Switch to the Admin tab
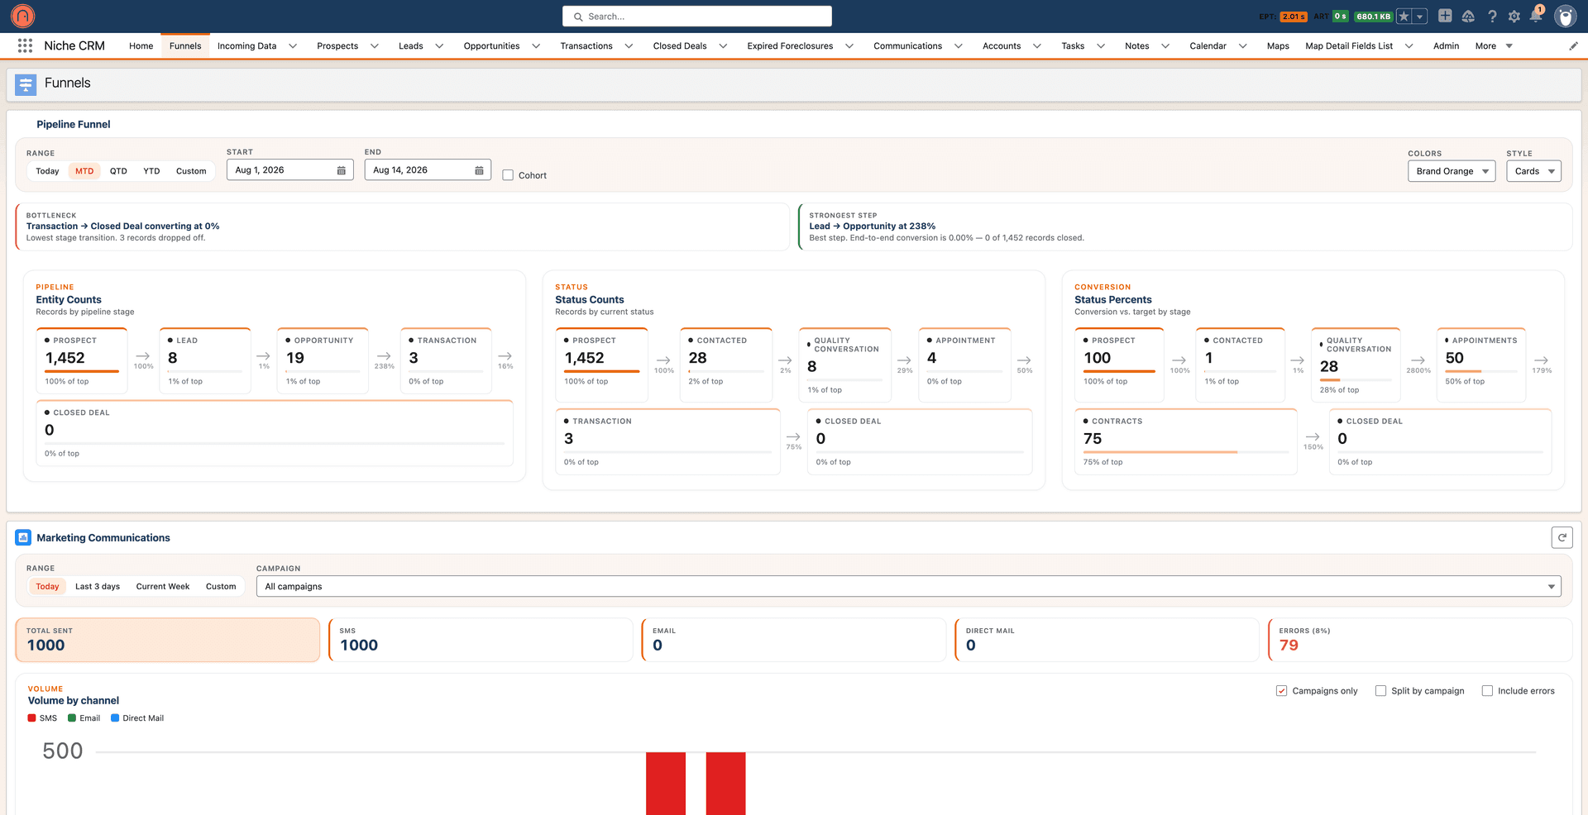Image resolution: width=1588 pixels, height=815 pixels. 1446,46
